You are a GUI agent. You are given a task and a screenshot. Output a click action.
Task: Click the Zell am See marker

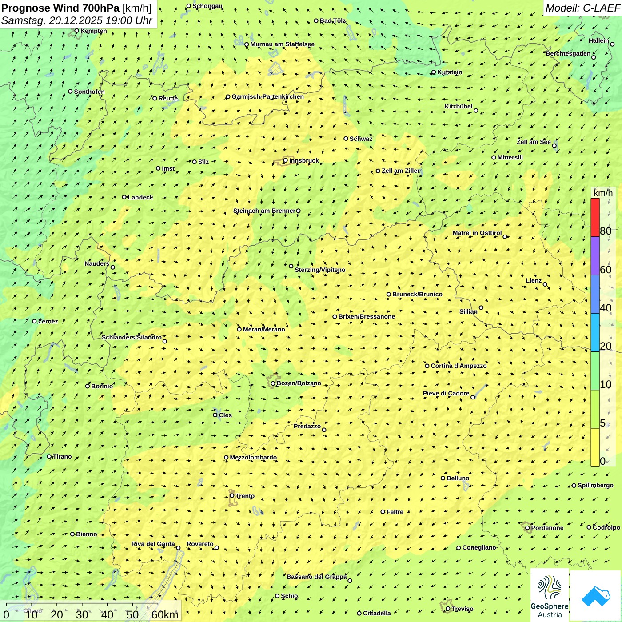pos(554,145)
